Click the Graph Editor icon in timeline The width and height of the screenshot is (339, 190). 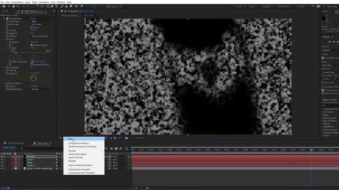[x=127, y=148]
